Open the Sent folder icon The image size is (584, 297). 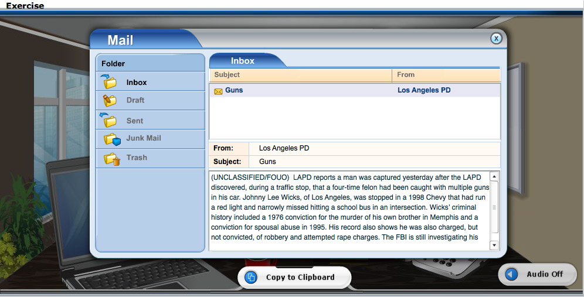point(108,120)
